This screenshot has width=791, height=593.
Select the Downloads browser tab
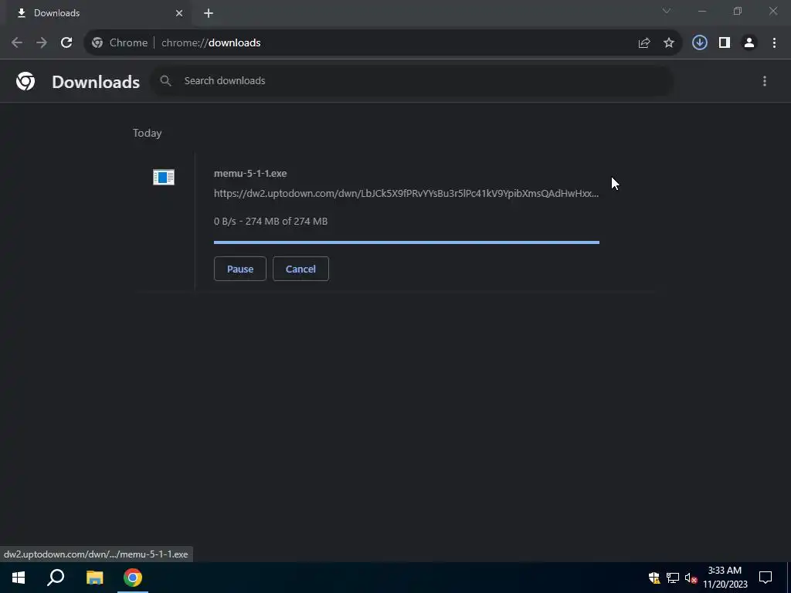(99, 13)
